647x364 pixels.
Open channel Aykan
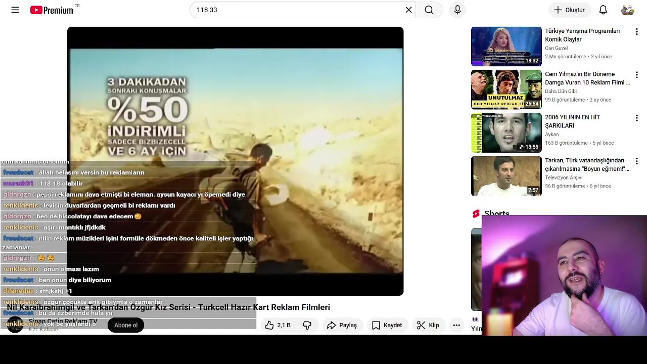(551, 134)
